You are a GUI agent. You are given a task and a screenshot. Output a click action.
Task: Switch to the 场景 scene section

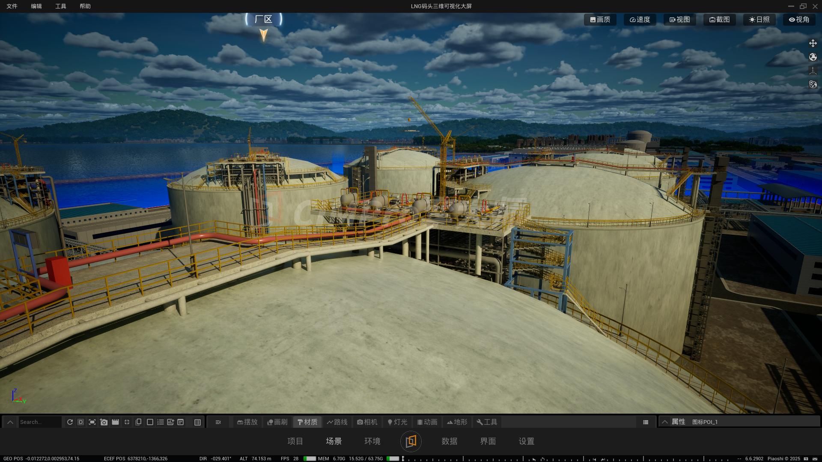[334, 441]
